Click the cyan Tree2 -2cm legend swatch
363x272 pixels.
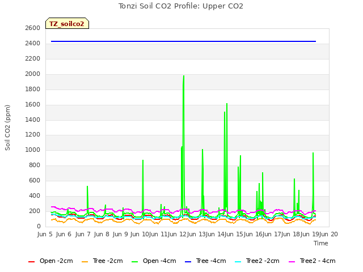tap(238, 262)
